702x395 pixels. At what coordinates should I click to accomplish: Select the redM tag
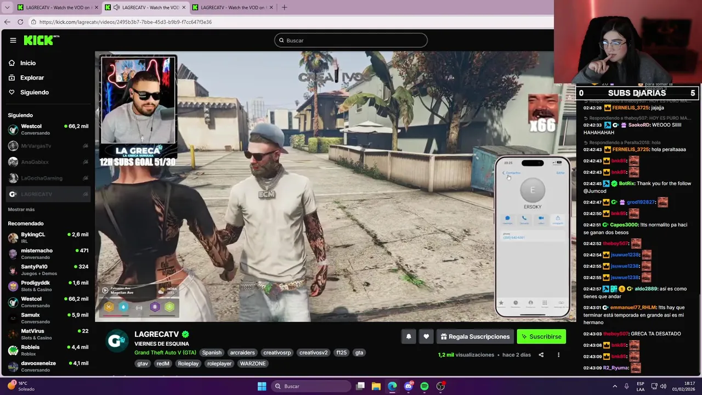[163, 364]
